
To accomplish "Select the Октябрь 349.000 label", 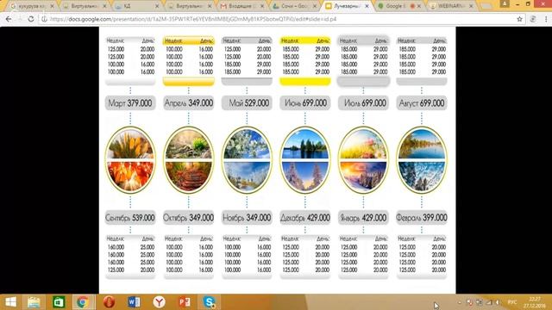I will click(x=189, y=218).
